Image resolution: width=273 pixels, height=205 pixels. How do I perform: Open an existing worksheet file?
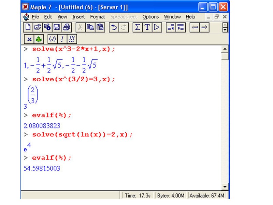tap(38, 27)
